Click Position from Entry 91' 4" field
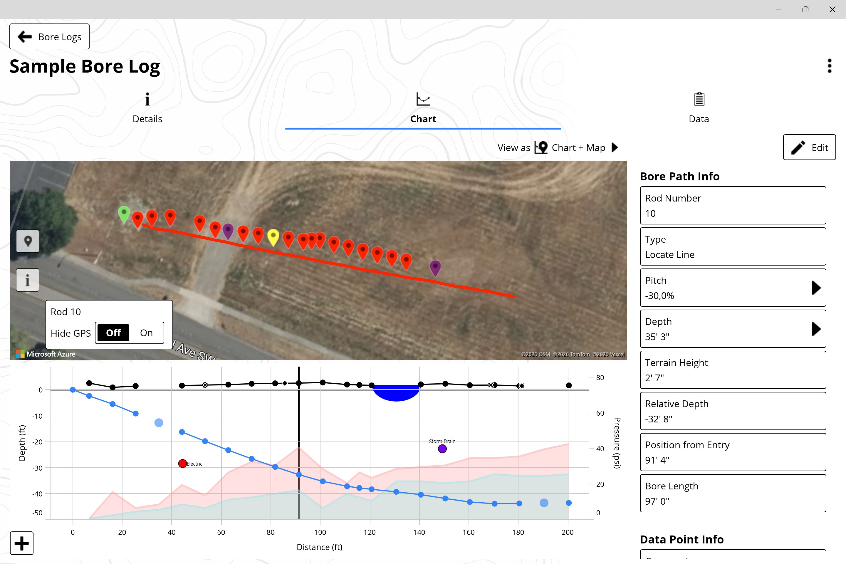This screenshot has width=846, height=564. [x=733, y=452]
